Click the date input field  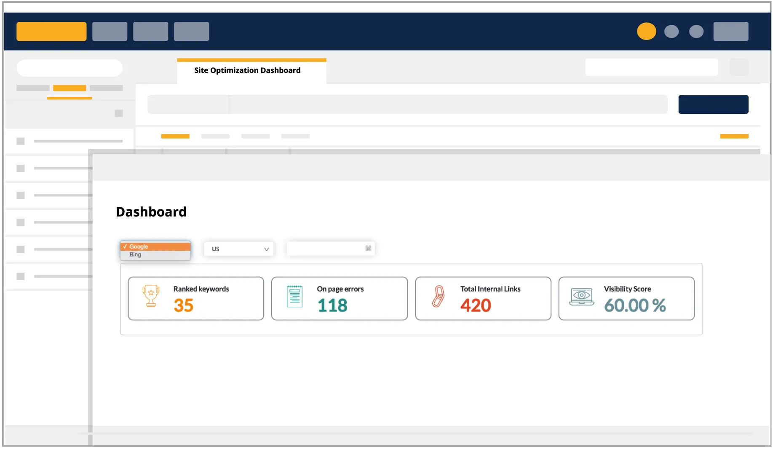pos(325,249)
